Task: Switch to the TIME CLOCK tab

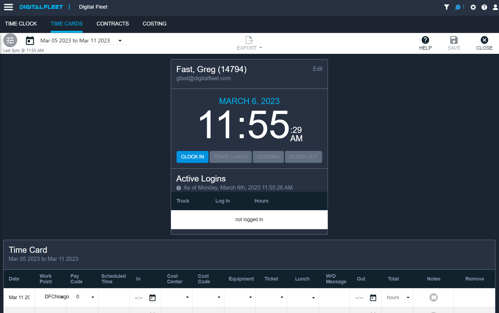Action: (21, 24)
